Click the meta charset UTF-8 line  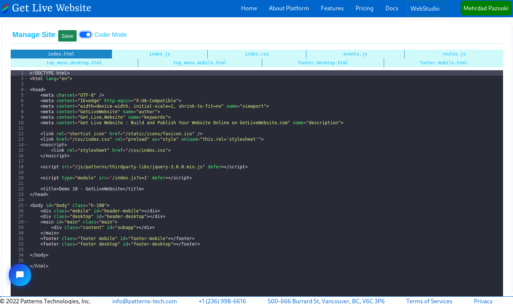(x=72, y=95)
